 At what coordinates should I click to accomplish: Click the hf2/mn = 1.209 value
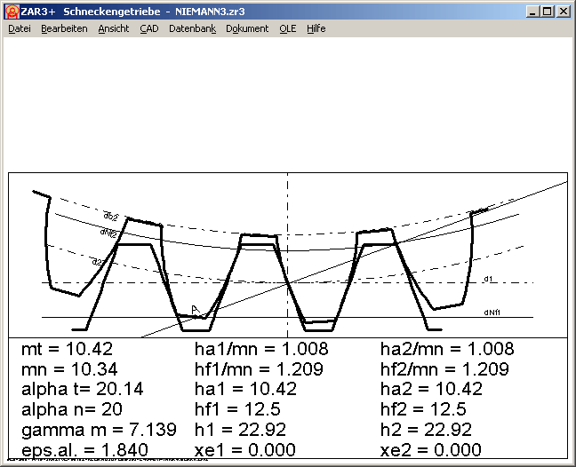click(444, 369)
